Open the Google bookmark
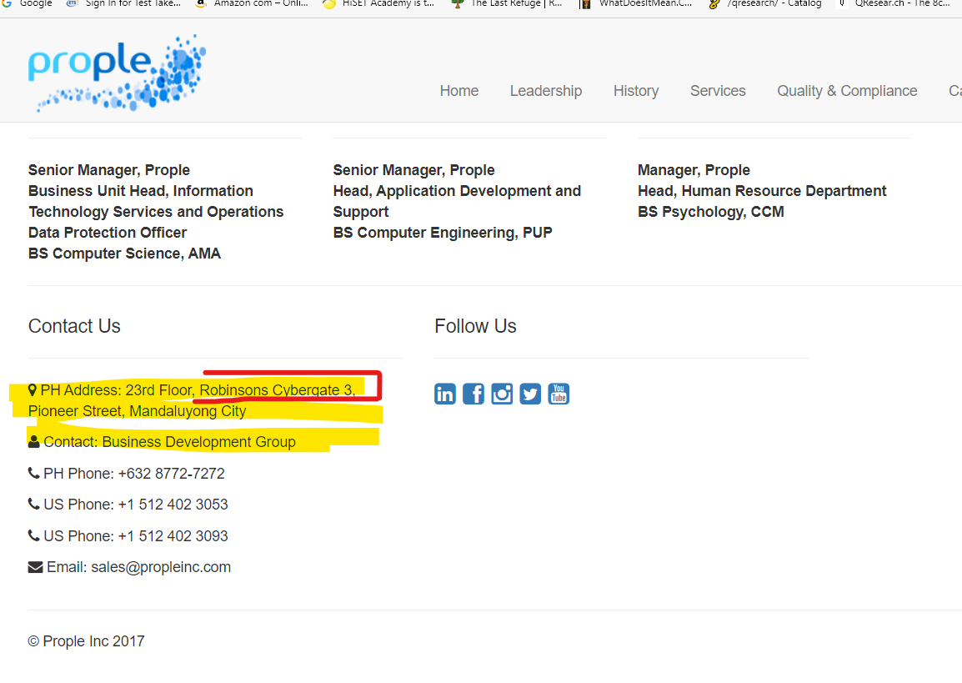Screen dimensions: 962x683 click(x=27, y=3)
